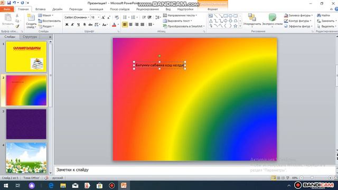Click Найти to find text
The width and height of the screenshot is (338, 190).
324,15
